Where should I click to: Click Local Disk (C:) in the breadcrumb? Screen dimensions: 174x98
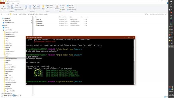coord(22,14)
